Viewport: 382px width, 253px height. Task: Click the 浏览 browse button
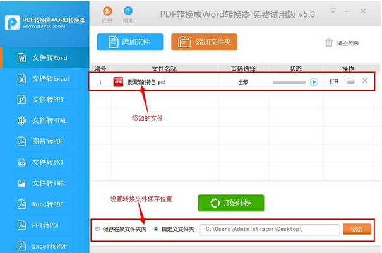[x=357, y=229]
